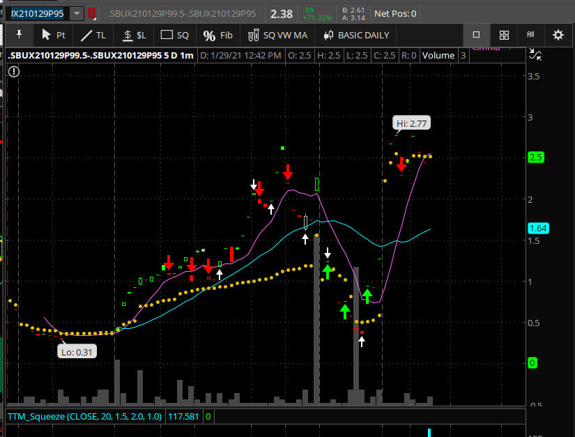Click the pin drawing tool icon

[19, 35]
